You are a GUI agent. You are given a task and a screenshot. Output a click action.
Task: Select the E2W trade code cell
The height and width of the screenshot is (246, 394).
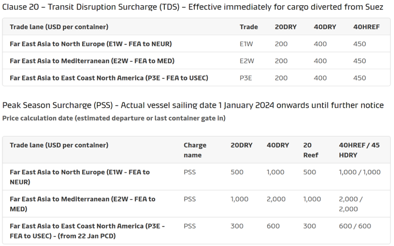point(247,61)
